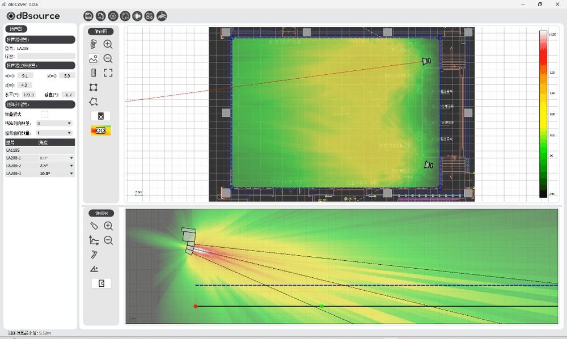Toggle the colored coverage heatmap icon
This screenshot has width=567, height=339.
click(100, 130)
